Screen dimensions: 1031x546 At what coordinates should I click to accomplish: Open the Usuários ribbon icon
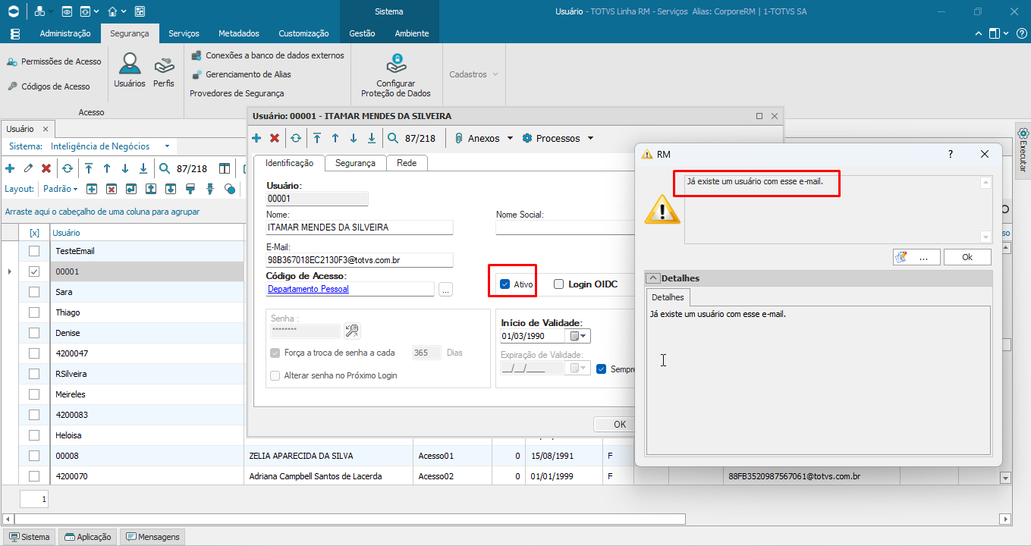130,71
